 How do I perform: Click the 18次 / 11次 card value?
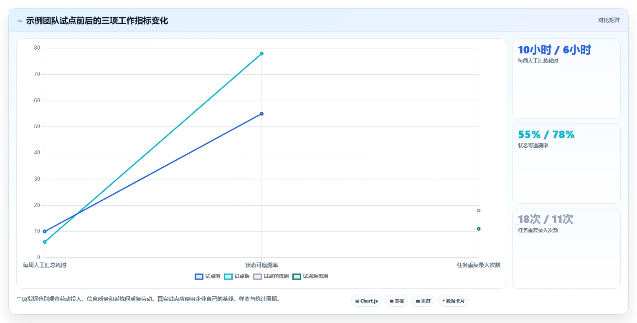pyautogui.click(x=546, y=219)
